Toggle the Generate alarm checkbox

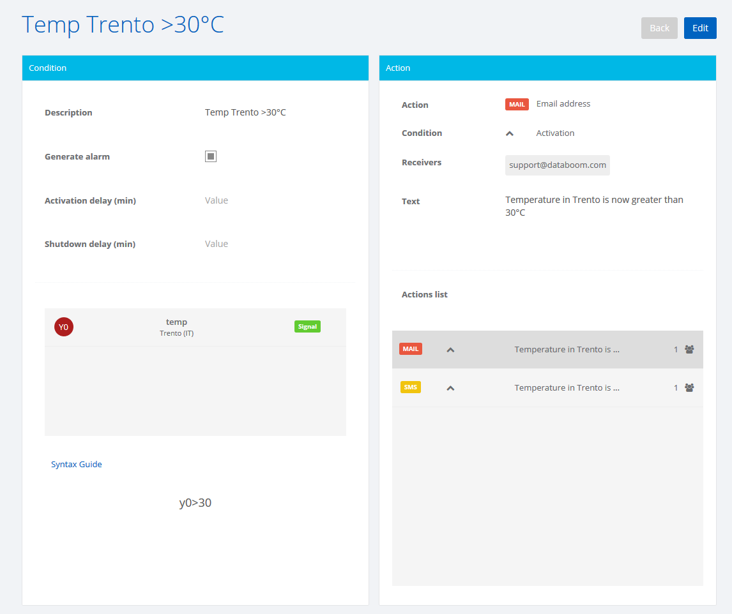tap(211, 156)
